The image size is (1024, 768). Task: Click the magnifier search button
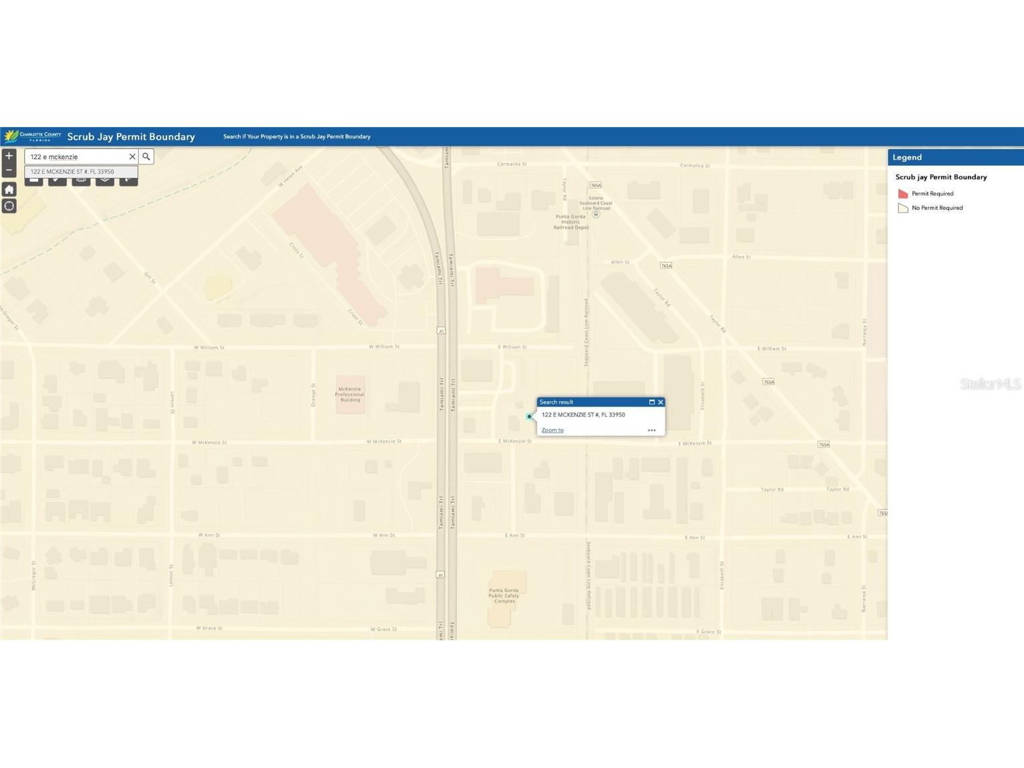click(x=146, y=156)
